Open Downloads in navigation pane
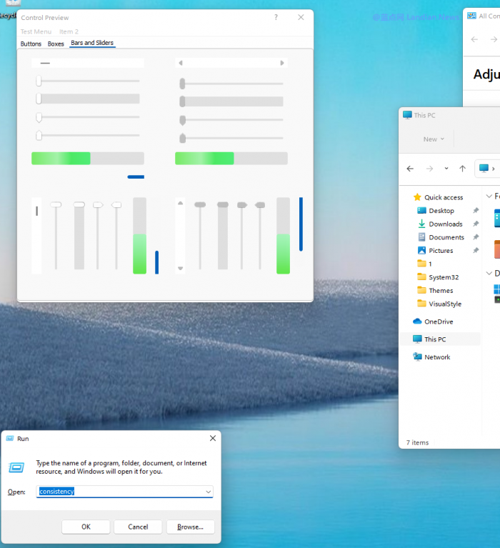 [440, 224]
